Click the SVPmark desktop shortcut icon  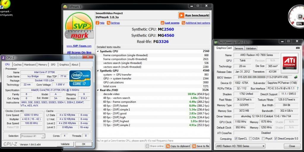[5, 4]
